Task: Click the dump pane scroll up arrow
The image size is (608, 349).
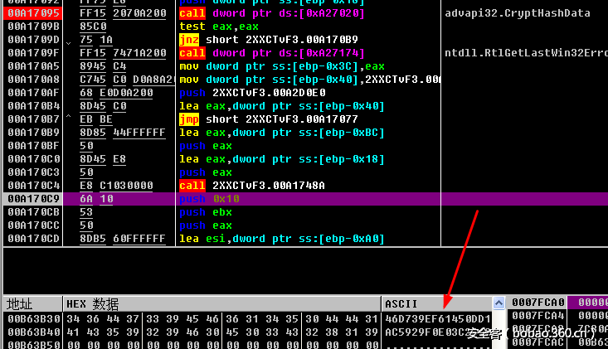Action: [x=499, y=303]
